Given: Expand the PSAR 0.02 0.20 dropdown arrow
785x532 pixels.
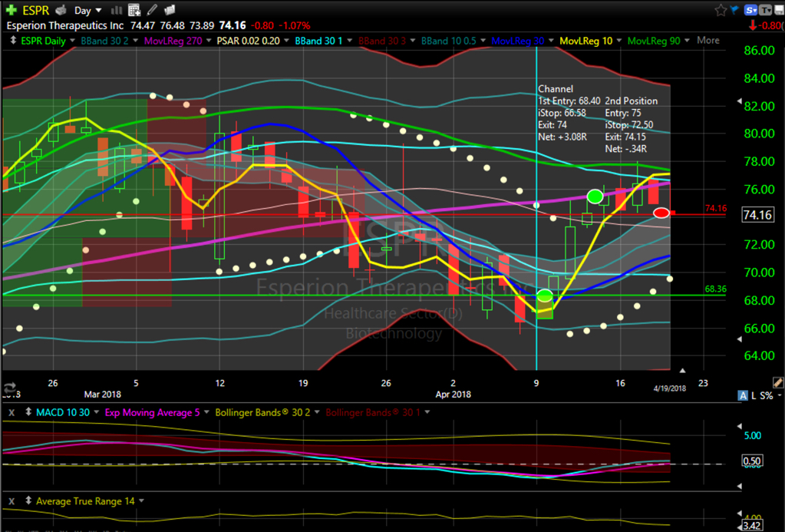Looking at the screenshot, I should [286, 41].
